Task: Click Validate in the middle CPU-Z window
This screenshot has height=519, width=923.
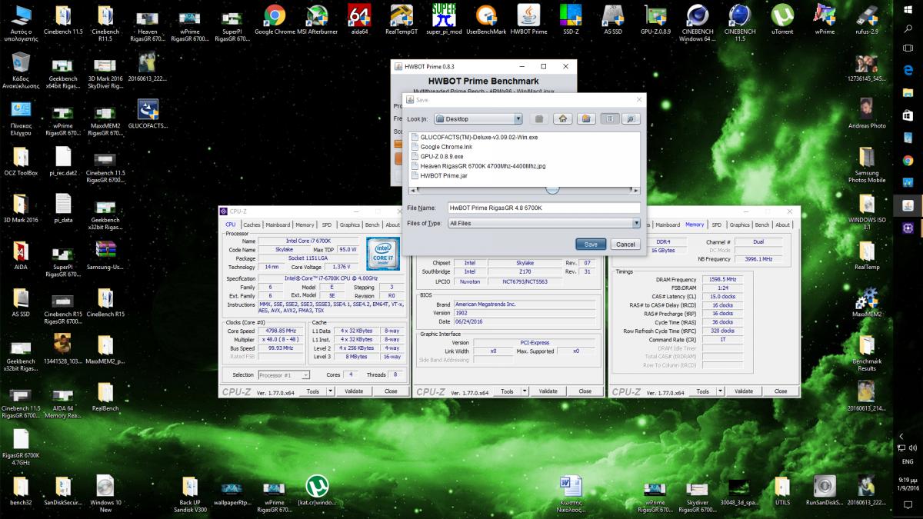Action: (x=548, y=391)
